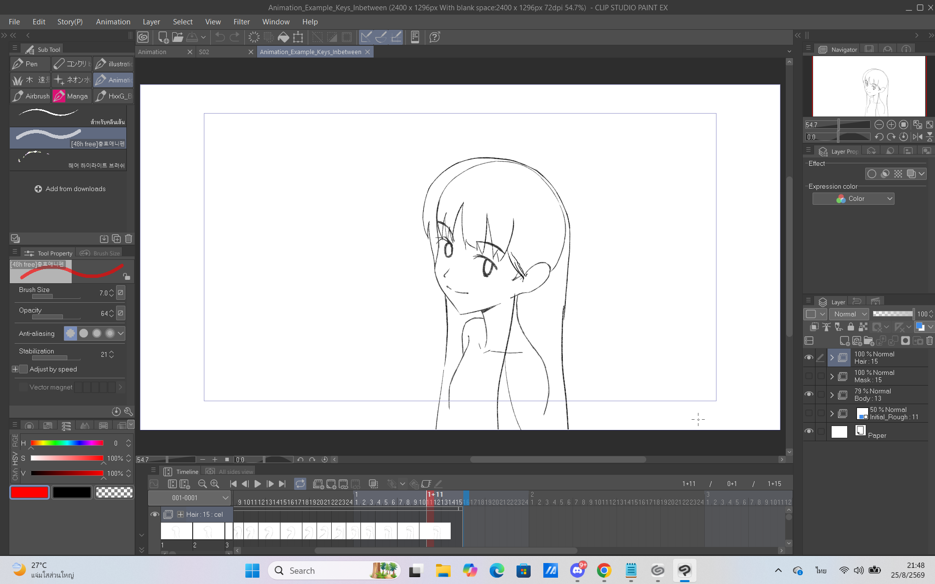The width and height of the screenshot is (935, 584).
Task: Click the Save document toolbar icon
Action: point(192,37)
